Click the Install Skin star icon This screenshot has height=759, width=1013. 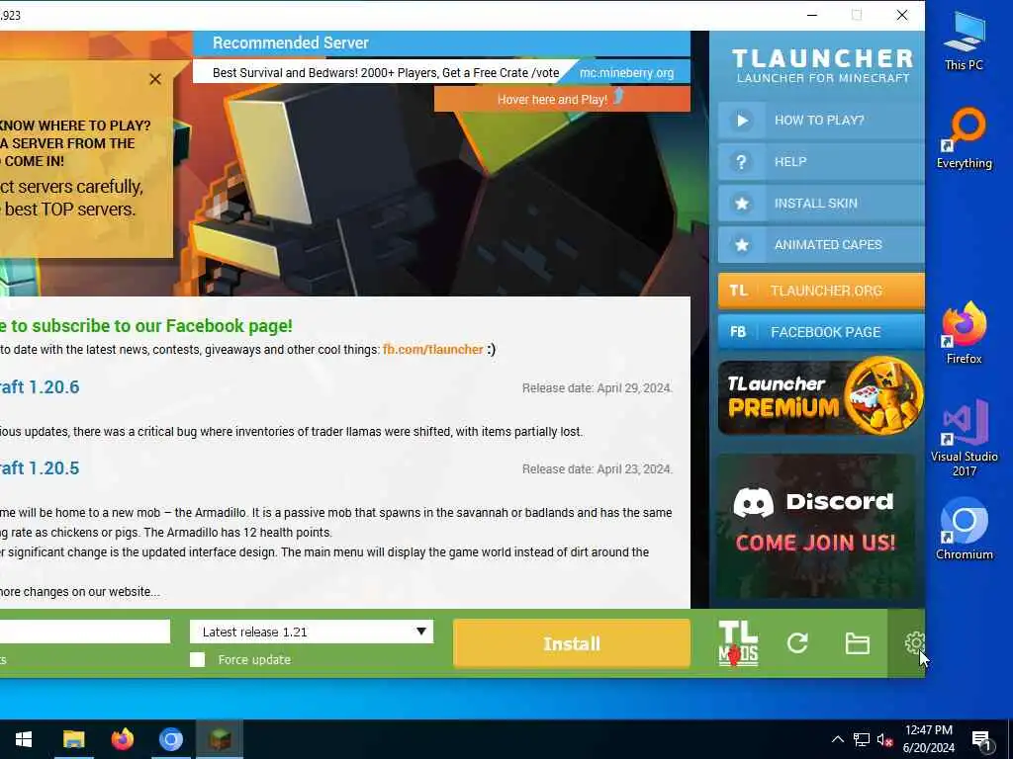click(x=742, y=204)
